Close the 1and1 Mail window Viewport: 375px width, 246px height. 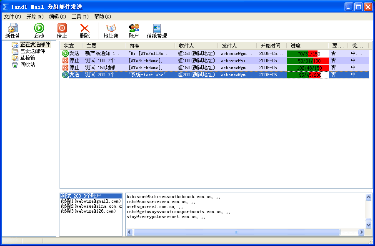[x=368, y=7]
